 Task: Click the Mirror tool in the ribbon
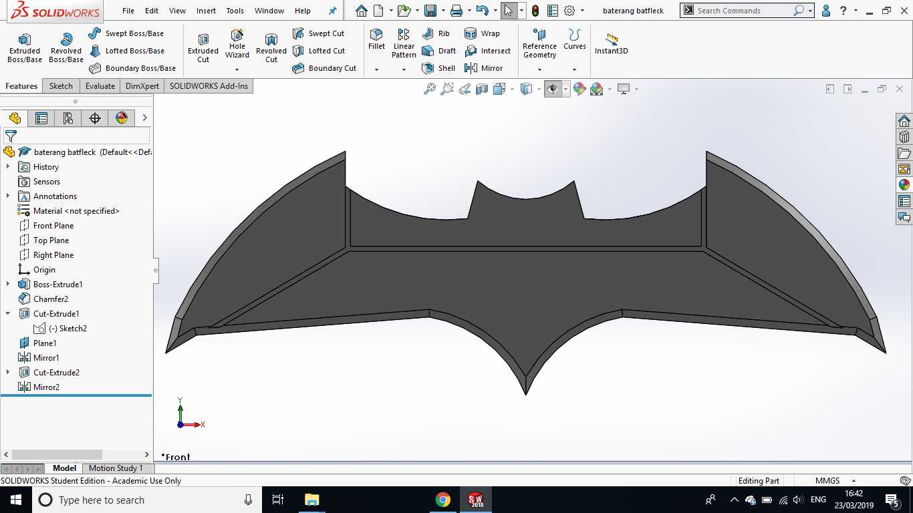(483, 68)
